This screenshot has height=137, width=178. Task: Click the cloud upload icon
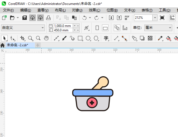click(x=40, y=18)
